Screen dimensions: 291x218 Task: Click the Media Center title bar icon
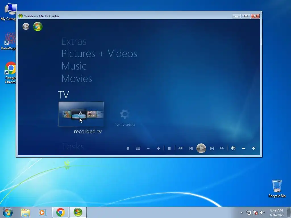pyautogui.click(x=20, y=16)
